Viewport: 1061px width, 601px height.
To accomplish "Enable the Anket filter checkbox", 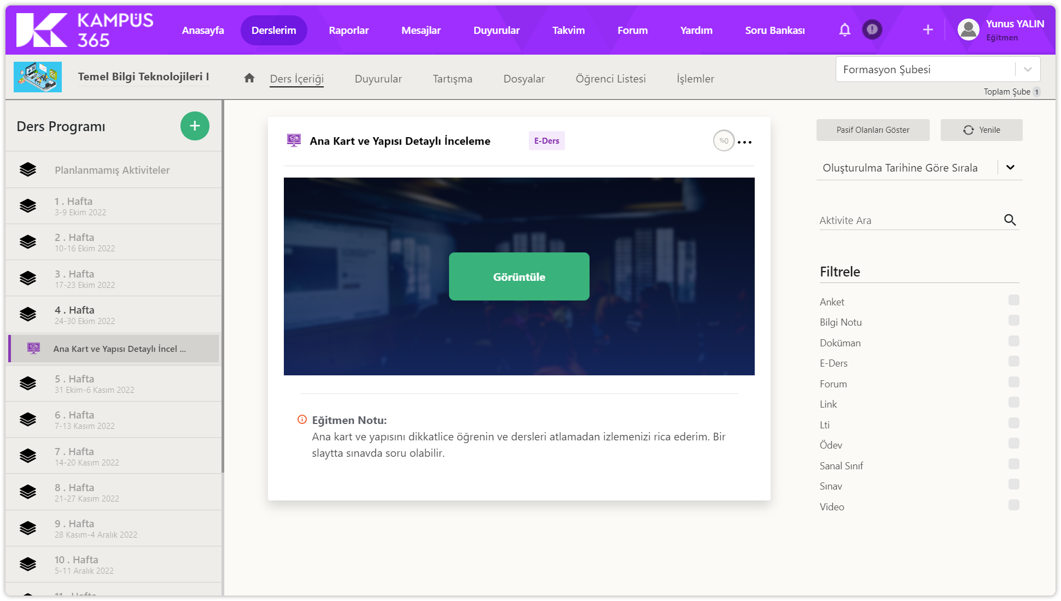I will pos(1013,300).
